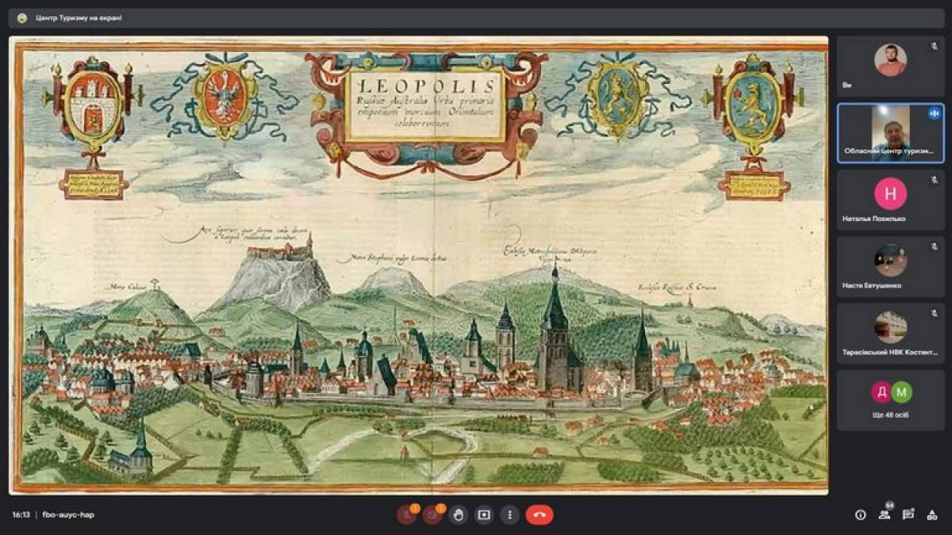Select Настя Евтушенко participant tile
The image size is (952, 535).
[x=890, y=266]
